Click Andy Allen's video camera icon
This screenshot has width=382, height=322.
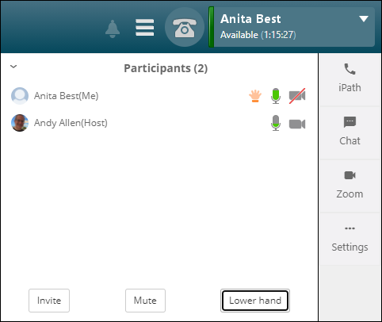click(x=297, y=124)
